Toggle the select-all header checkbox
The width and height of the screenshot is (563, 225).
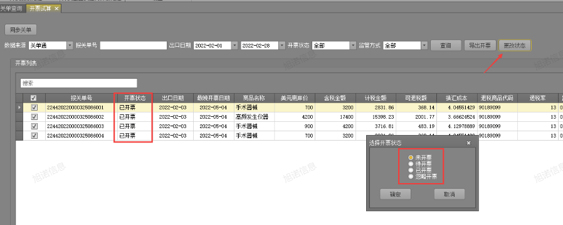(34, 97)
